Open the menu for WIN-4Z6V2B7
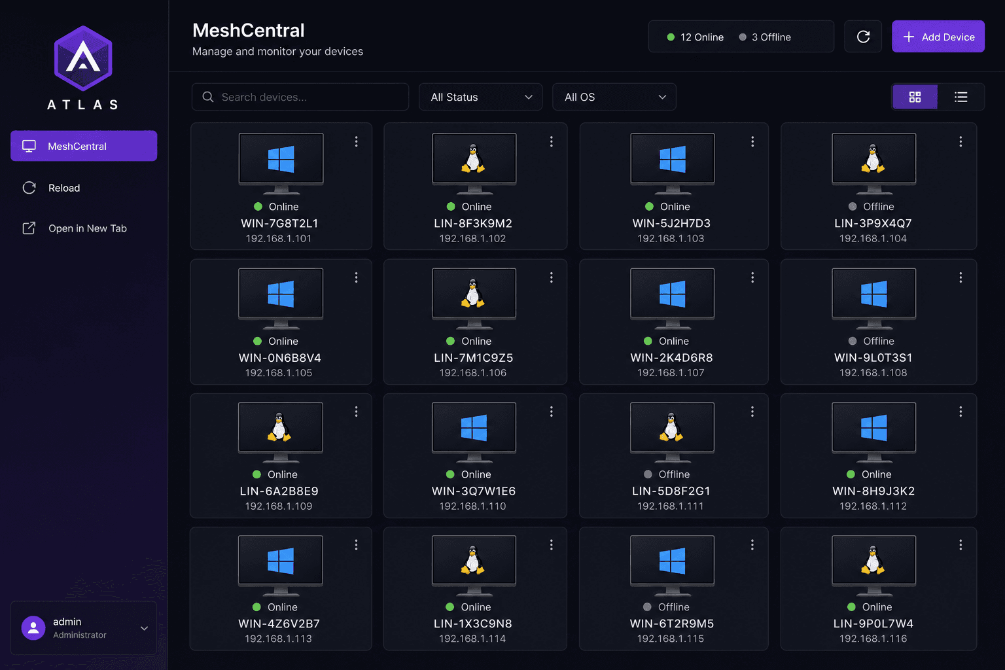 click(x=356, y=544)
